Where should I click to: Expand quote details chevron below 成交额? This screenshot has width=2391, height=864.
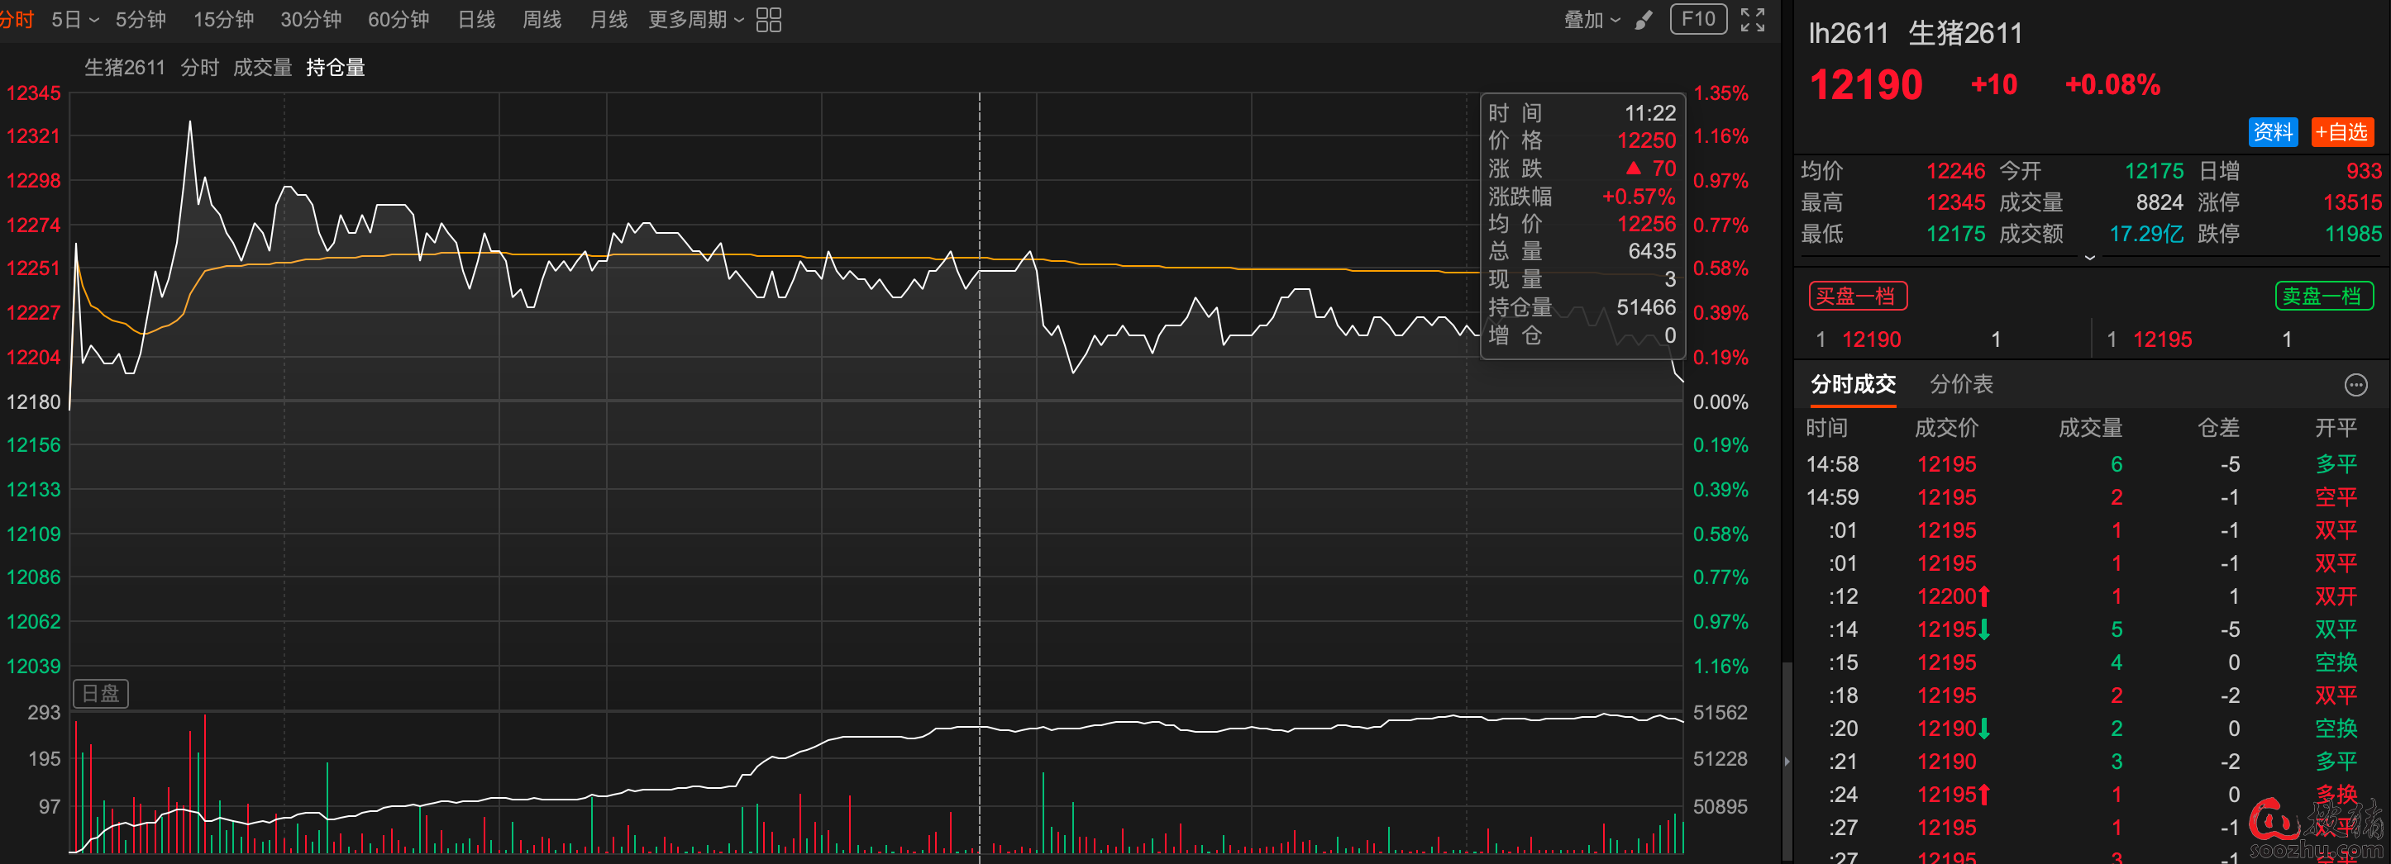click(x=2089, y=258)
